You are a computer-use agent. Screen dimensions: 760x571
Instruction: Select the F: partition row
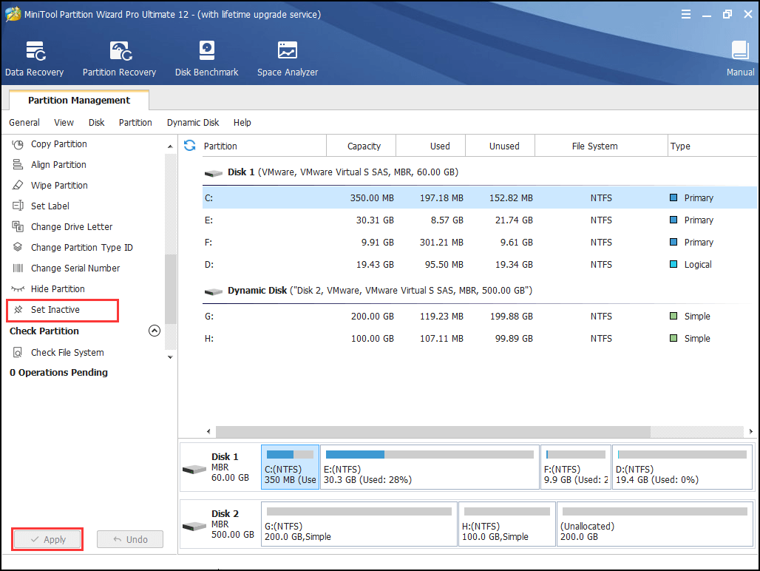click(x=479, y=243)
